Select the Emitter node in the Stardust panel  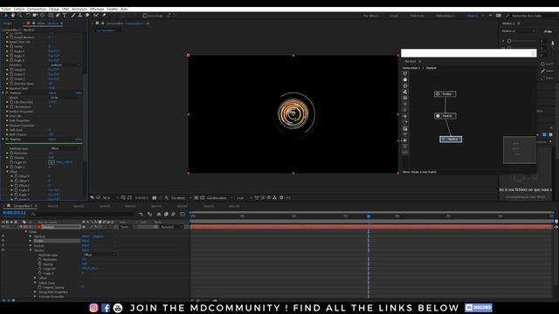(x=445, y=94)
